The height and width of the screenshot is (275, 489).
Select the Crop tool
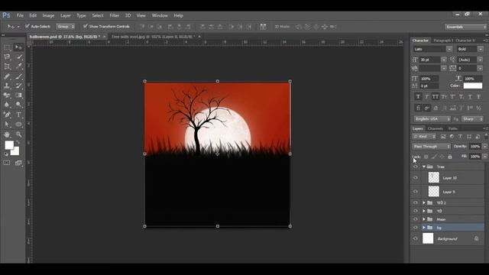(7, 66)
